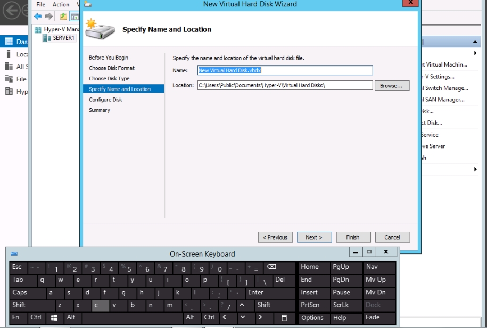Toggle the ScrLk key on keyboard
This screenshot has height=328, width=487.
[345, 305]
